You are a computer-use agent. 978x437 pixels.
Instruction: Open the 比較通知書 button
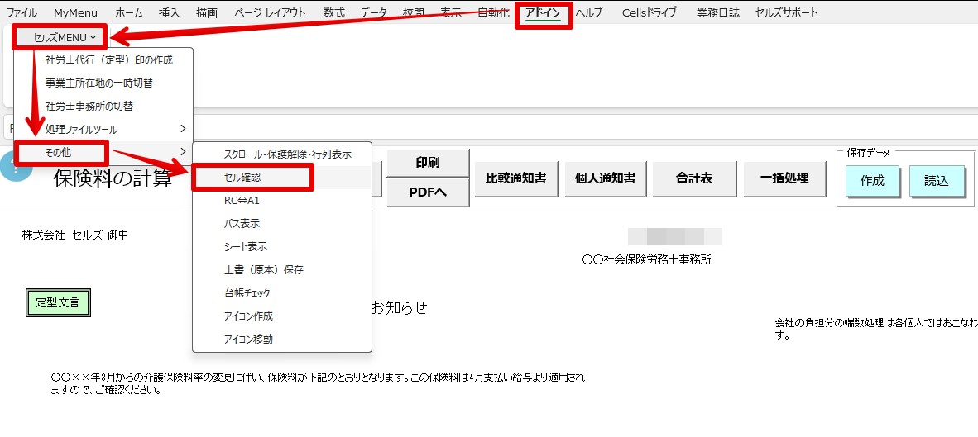(x=515, y=178)
